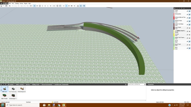Viewport: 191px width, 107px height.
Task: Switch to 2D view mode
Action: (37, 6)
